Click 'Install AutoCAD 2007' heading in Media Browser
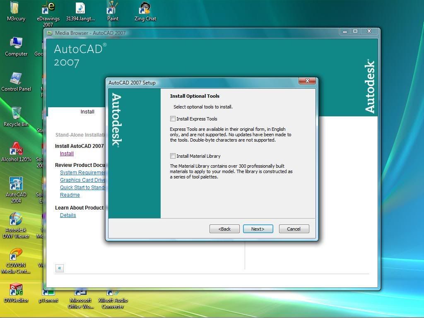 point(79,146)
